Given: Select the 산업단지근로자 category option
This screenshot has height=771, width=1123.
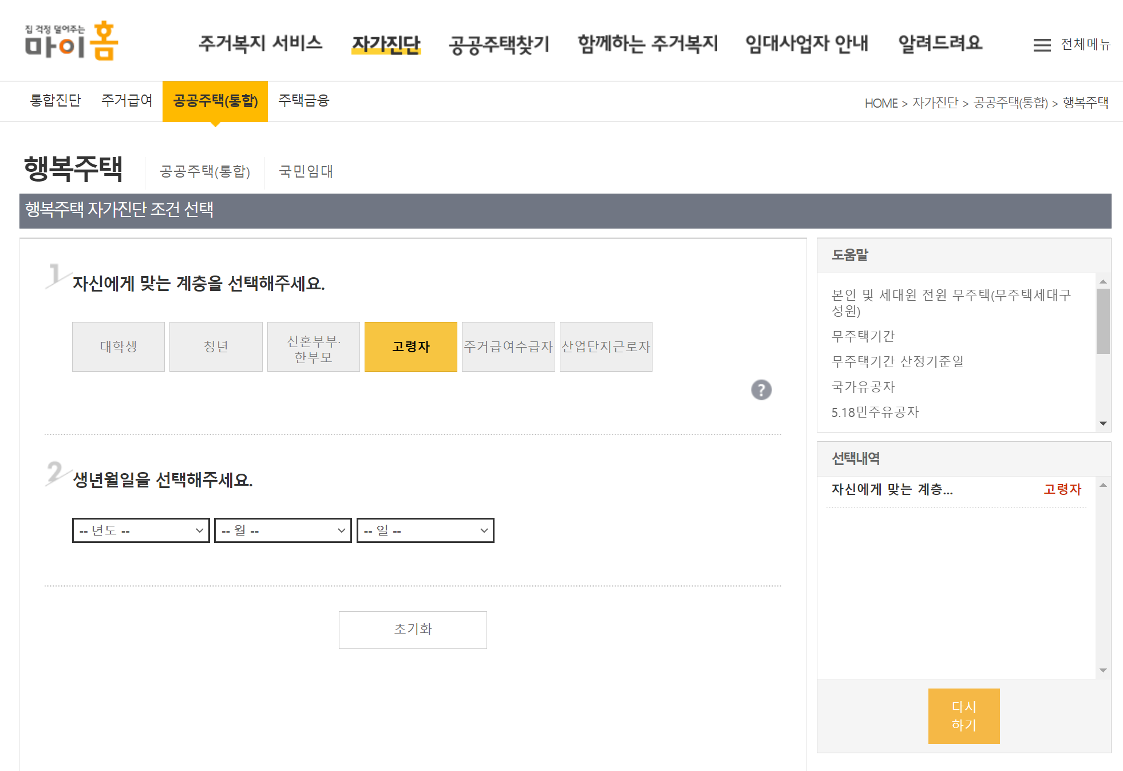Looking at the screenshot, I should pos(606,347).
